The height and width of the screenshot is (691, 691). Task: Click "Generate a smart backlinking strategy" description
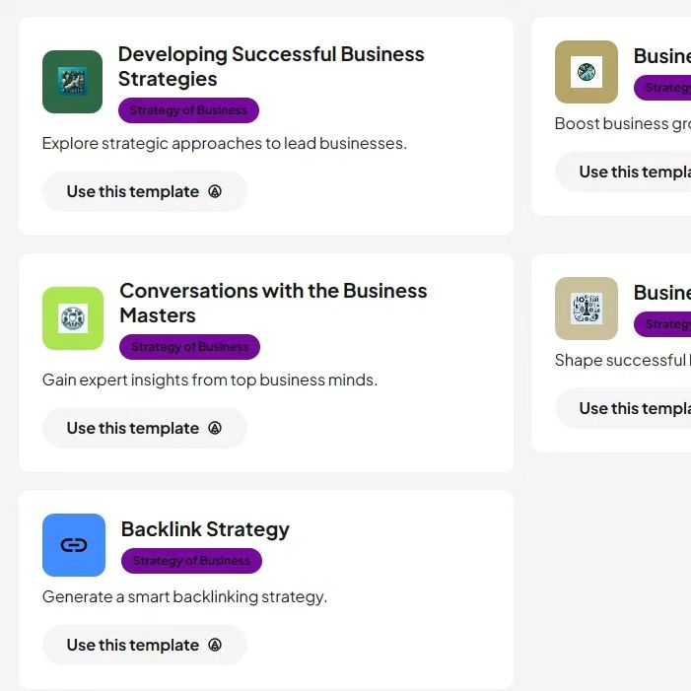184,597
